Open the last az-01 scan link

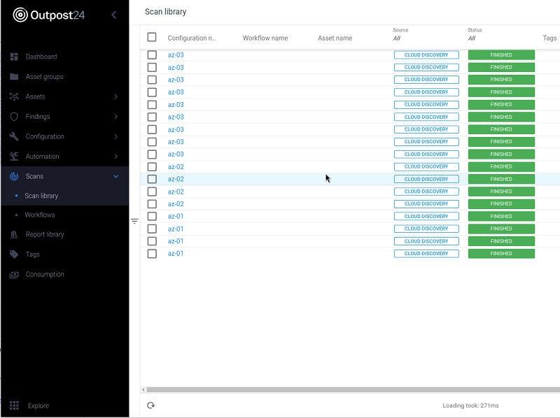pyautogui.click(x=176, y=254)
